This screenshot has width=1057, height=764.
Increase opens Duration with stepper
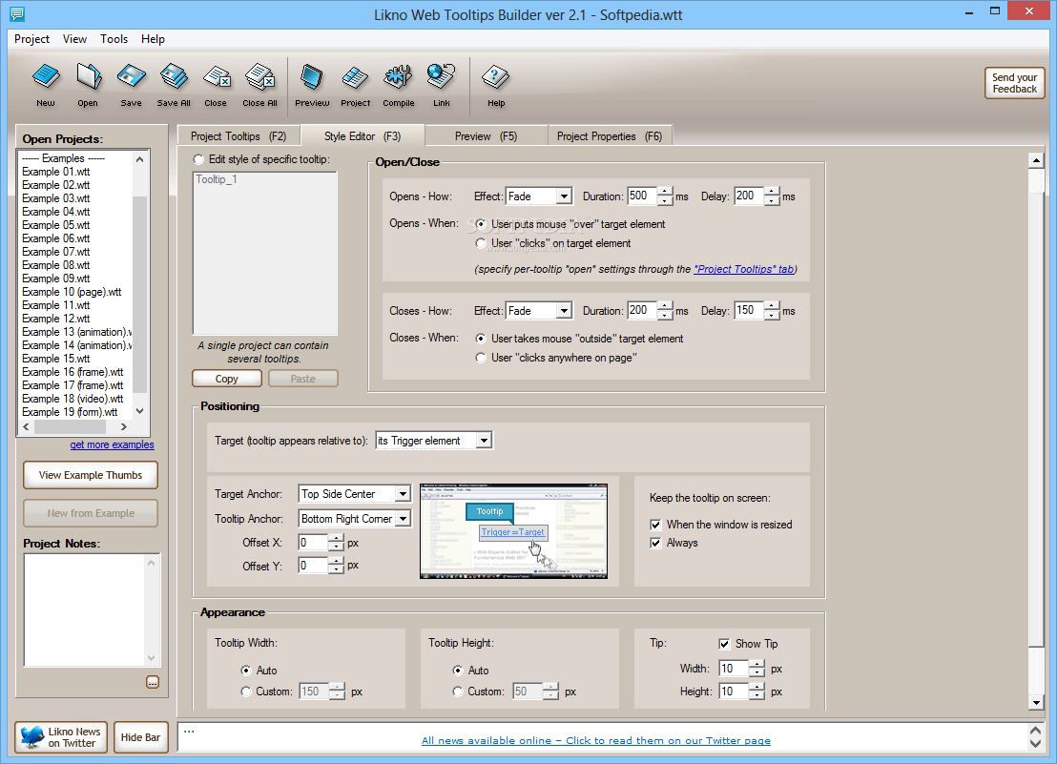pos(665,192)
